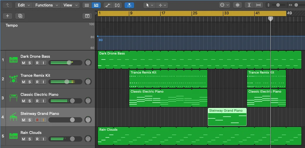The height and width of the screenshot is (148, 305).
Task: Click bar 17 on the ruler
Action: pos(163,13)
